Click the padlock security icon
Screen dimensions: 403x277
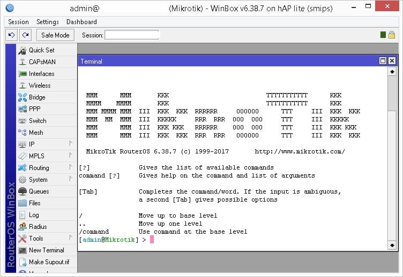pyautogui.click(x=392, y=35)
